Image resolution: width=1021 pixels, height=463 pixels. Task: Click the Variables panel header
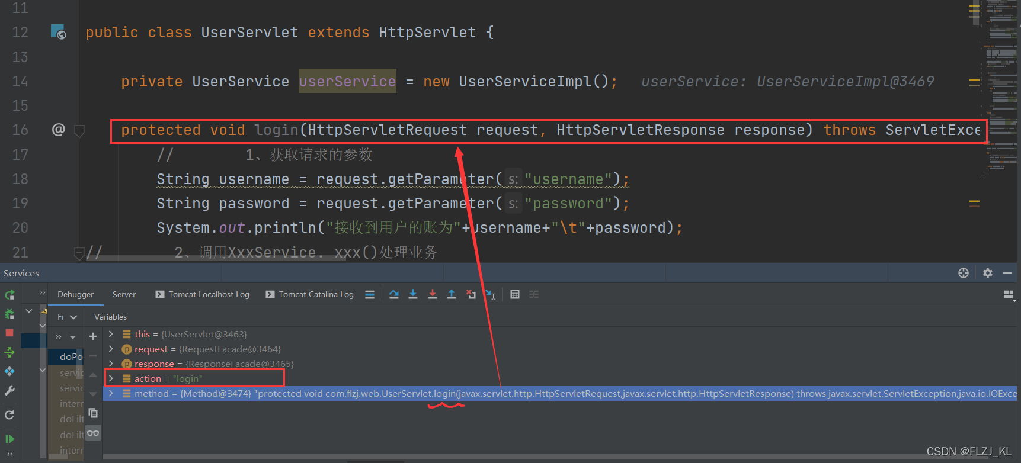click(110, 317)
